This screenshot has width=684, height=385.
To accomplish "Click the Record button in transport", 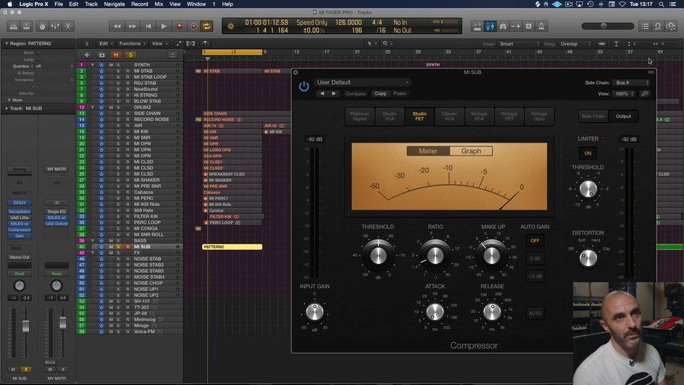I will tap(179, 26).
